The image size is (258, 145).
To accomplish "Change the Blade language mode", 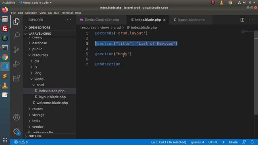I will (233, 142).
